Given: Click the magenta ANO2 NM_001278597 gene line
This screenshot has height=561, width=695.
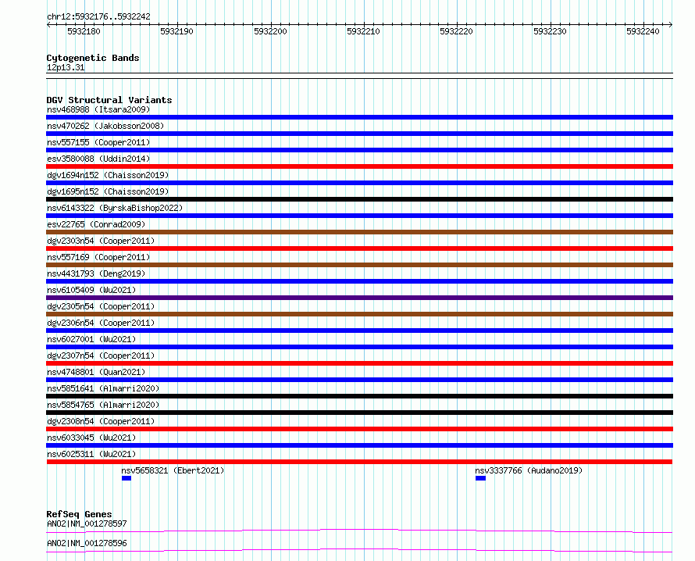Looking at the screenshot, I should [359, 531].
